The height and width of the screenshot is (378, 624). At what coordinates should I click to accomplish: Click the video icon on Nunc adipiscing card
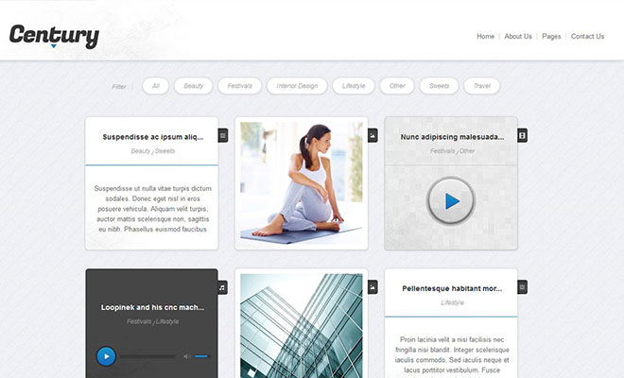tap(522, 136)
